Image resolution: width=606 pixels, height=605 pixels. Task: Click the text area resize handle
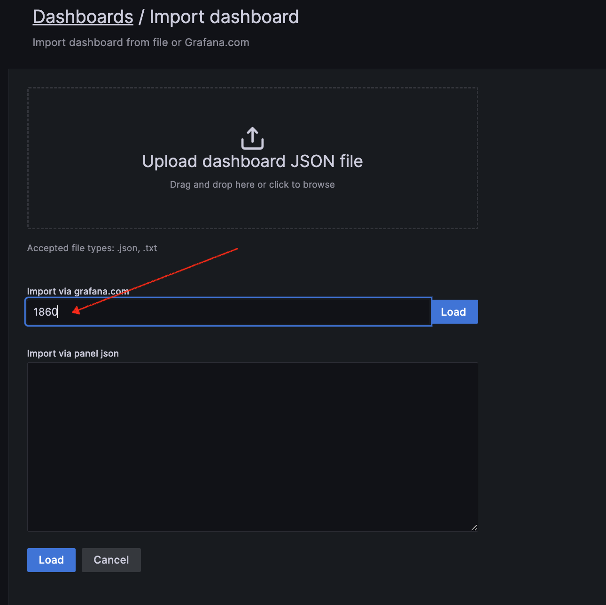pos(474,528)
